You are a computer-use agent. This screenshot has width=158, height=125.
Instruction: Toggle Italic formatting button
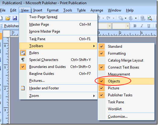point(142,26)
